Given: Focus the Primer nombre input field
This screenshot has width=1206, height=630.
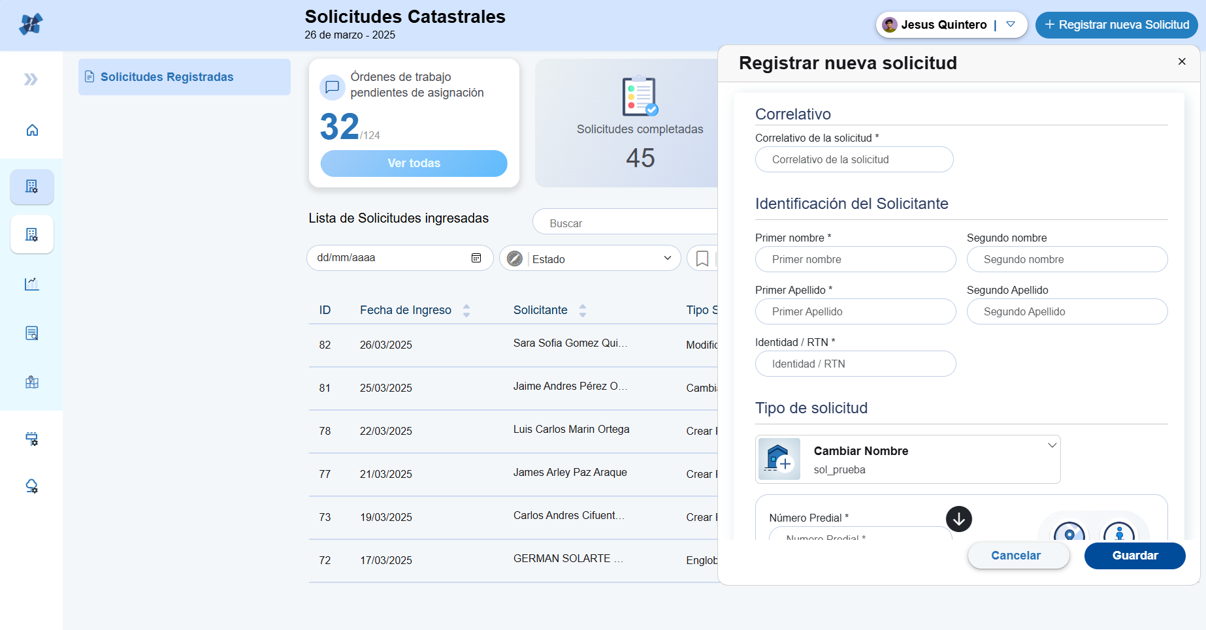Looking at the screenshot, I should point(855,259).
